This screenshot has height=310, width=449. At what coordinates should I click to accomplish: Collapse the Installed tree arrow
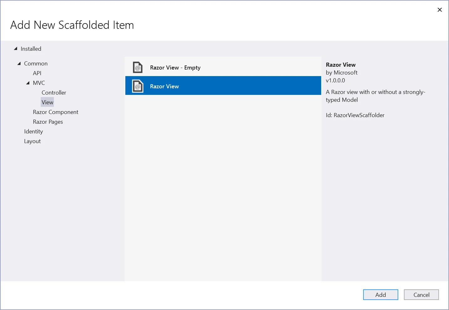(x=16, y=49)
